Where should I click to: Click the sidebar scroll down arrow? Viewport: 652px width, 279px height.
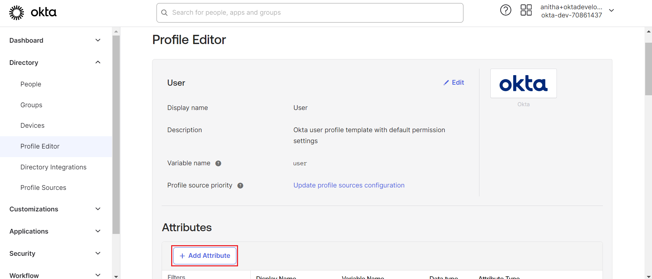(x=116, y=276)
